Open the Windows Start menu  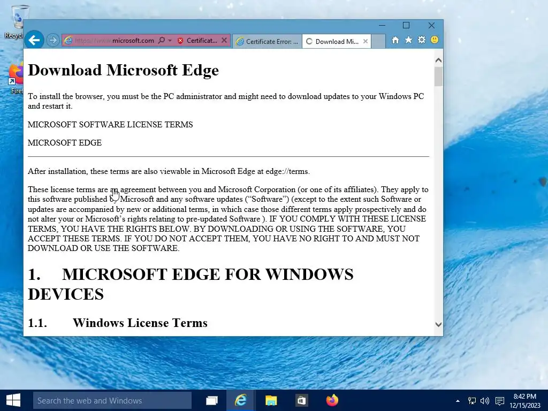[13, 400]
